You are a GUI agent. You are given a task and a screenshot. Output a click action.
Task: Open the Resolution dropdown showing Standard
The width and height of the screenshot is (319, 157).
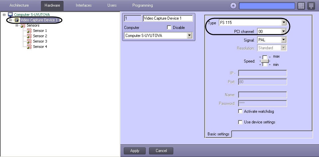[x=284, y=48]
